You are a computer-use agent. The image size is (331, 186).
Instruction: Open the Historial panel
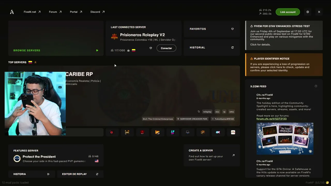212,48
